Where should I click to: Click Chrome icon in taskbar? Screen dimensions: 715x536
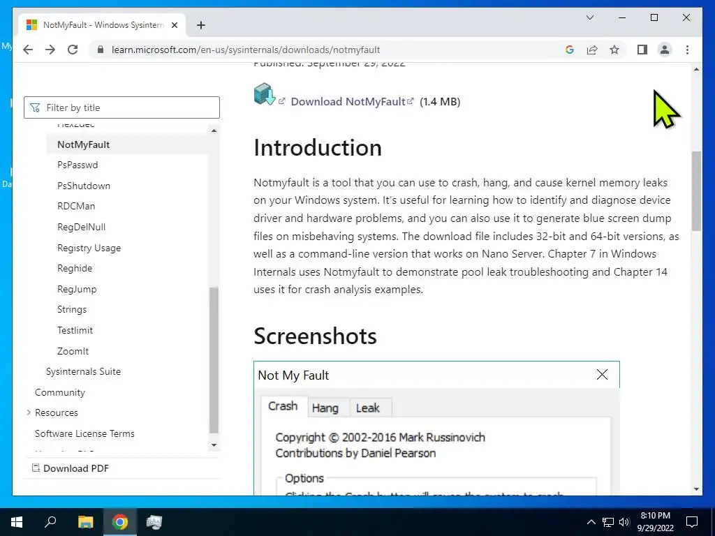click(120, 522)
